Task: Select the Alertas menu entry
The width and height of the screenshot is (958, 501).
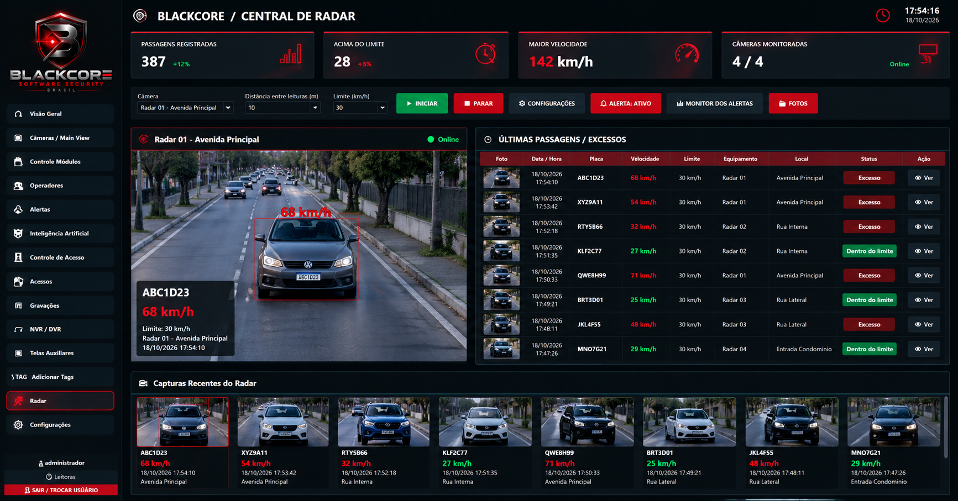Action: 60,209
